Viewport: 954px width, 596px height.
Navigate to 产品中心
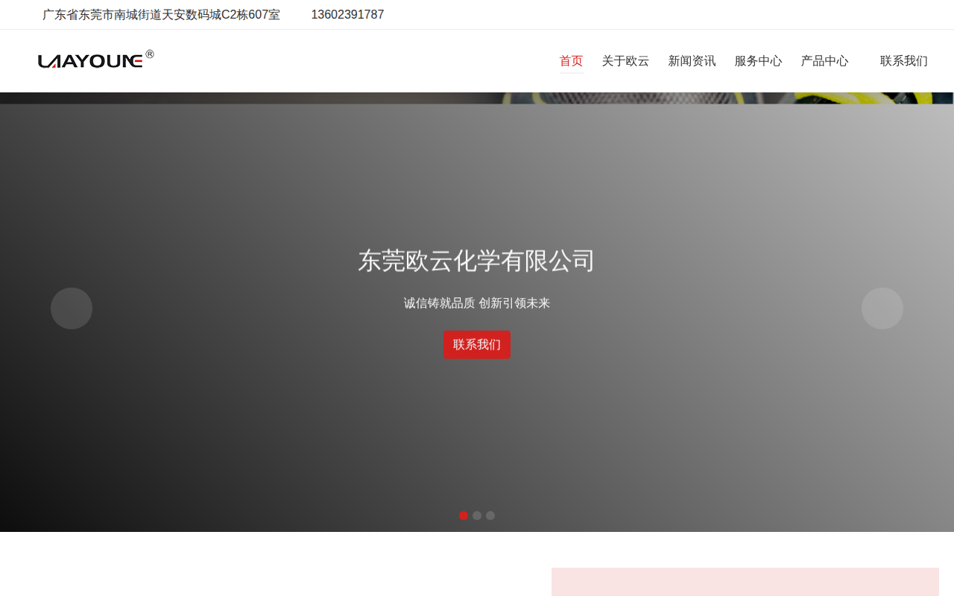[824, 61]
